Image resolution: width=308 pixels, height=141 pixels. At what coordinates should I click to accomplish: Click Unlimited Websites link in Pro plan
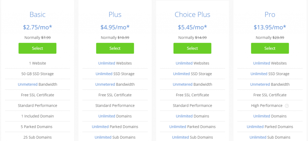pos(261,63)
